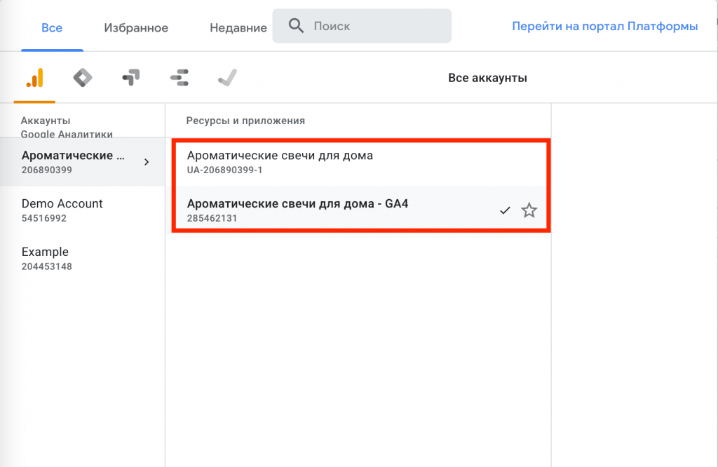Screen dimensions: 718x467
Task: Select the Google Analytics product icon
Action: tap(34, 78)
